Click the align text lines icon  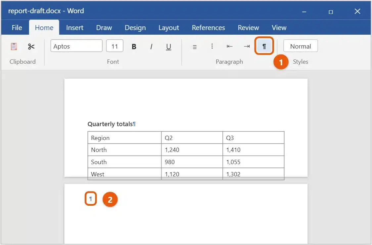[x=195, y=47]
